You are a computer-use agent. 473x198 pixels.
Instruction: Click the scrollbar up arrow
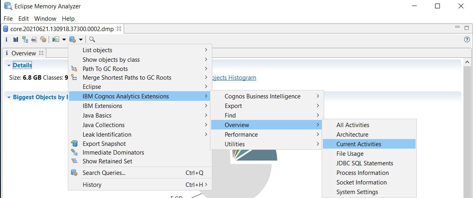click(x=467, y=62)
